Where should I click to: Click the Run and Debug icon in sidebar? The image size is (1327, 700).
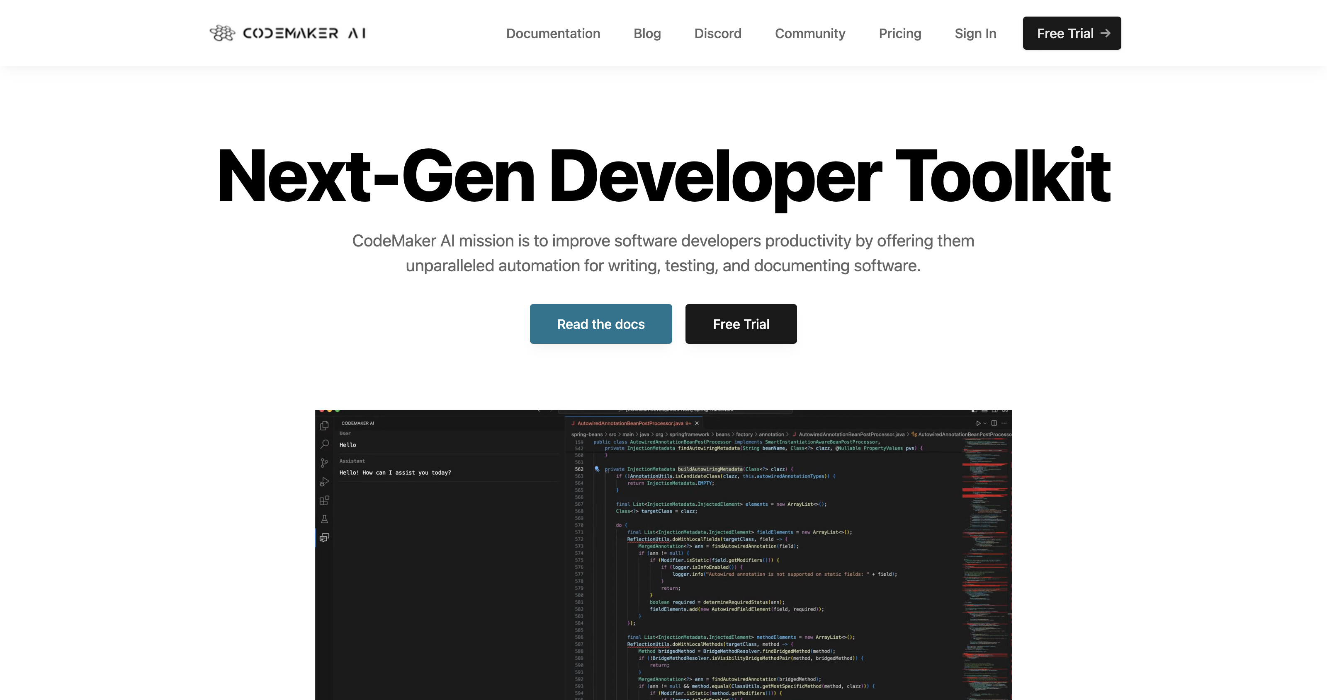(324, 482)
